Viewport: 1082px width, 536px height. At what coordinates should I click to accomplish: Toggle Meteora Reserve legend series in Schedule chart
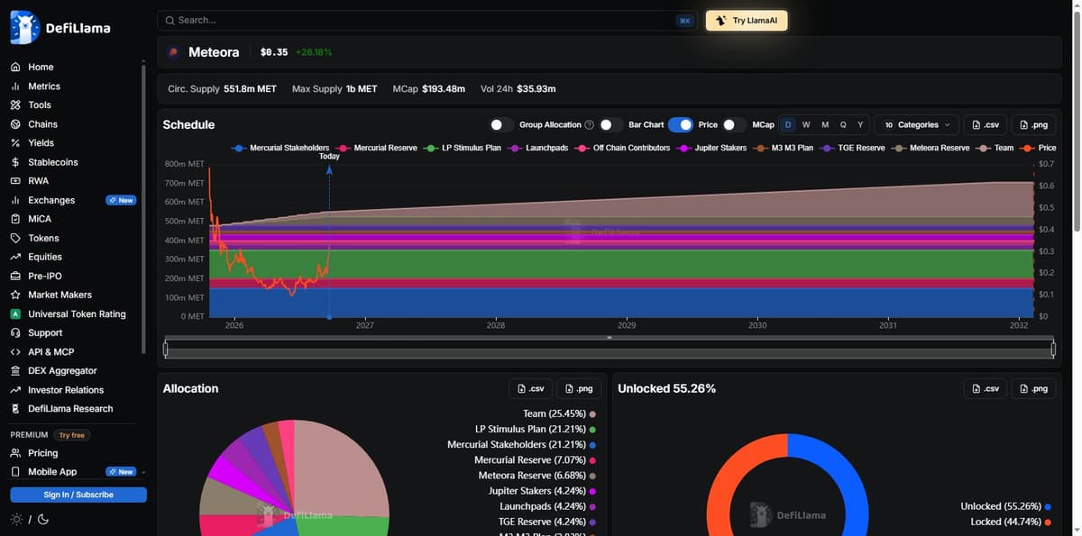tap(931, 148)
